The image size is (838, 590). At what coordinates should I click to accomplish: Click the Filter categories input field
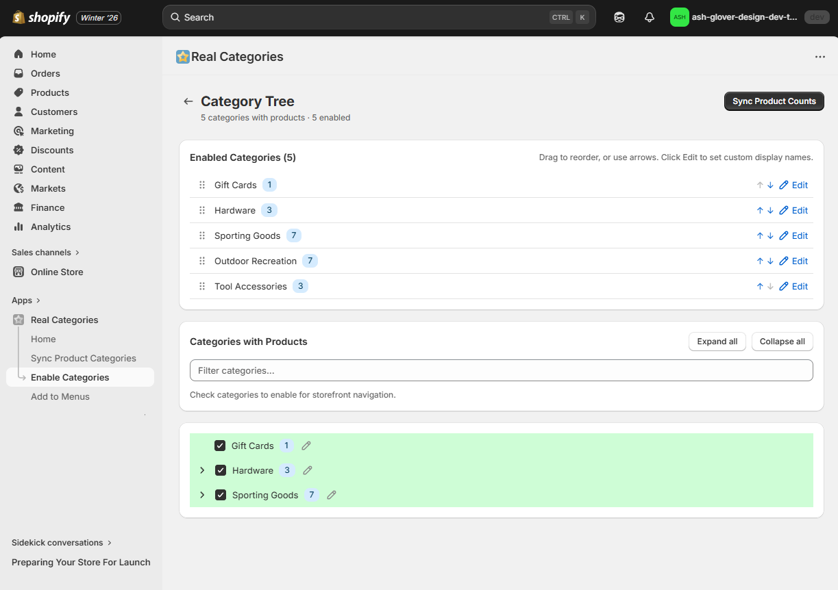[501, 370]
